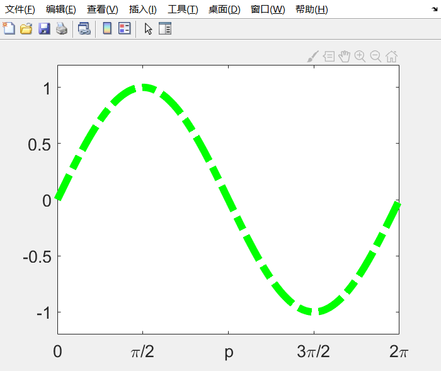Open the 文件(F) menu
This screenshot has width=441, height=371.
pos(20,9)
